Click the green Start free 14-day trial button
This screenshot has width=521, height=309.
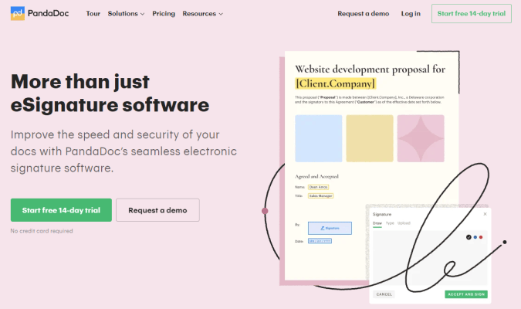[61, 210]
